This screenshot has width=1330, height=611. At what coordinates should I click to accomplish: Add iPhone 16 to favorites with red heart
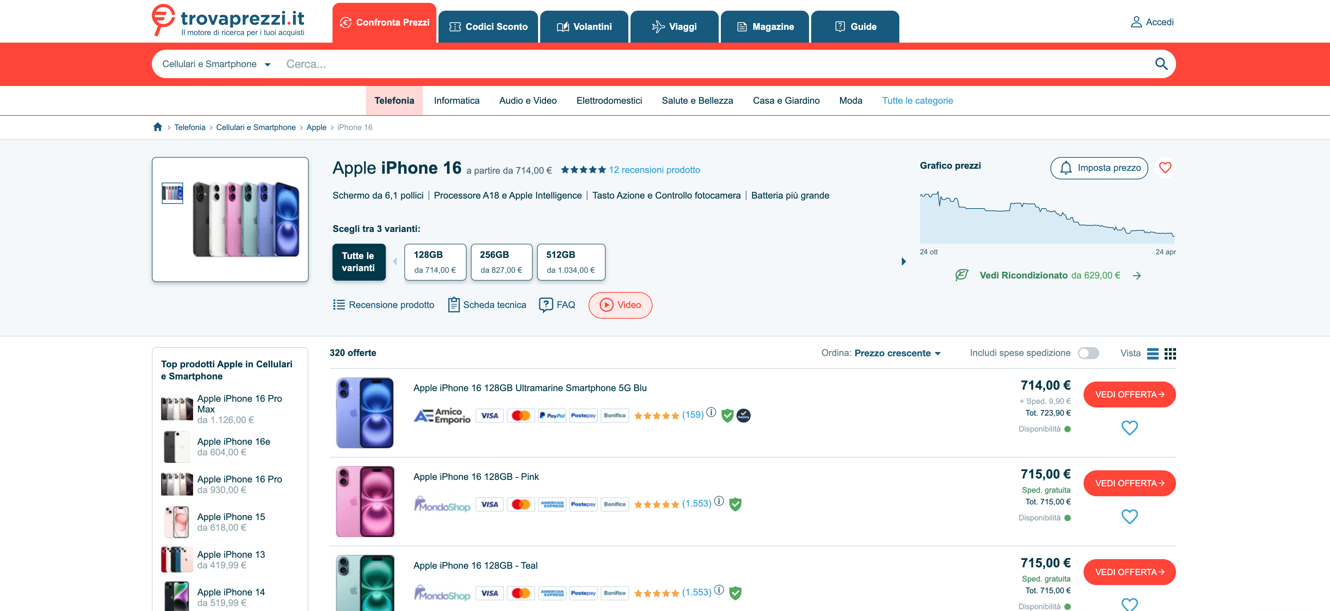click(1165, 168)
